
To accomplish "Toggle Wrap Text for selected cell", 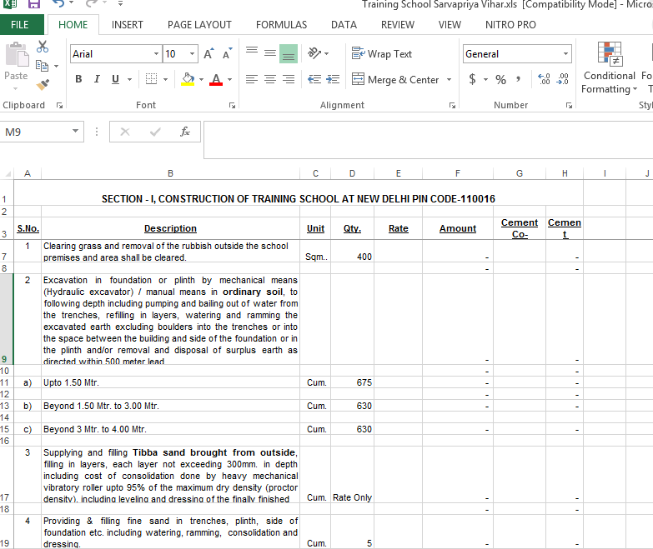I will pyautogui.click(x=382, y=54).
